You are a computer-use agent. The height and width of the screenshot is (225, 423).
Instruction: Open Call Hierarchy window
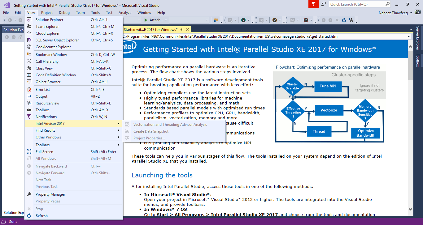[73, 62]
